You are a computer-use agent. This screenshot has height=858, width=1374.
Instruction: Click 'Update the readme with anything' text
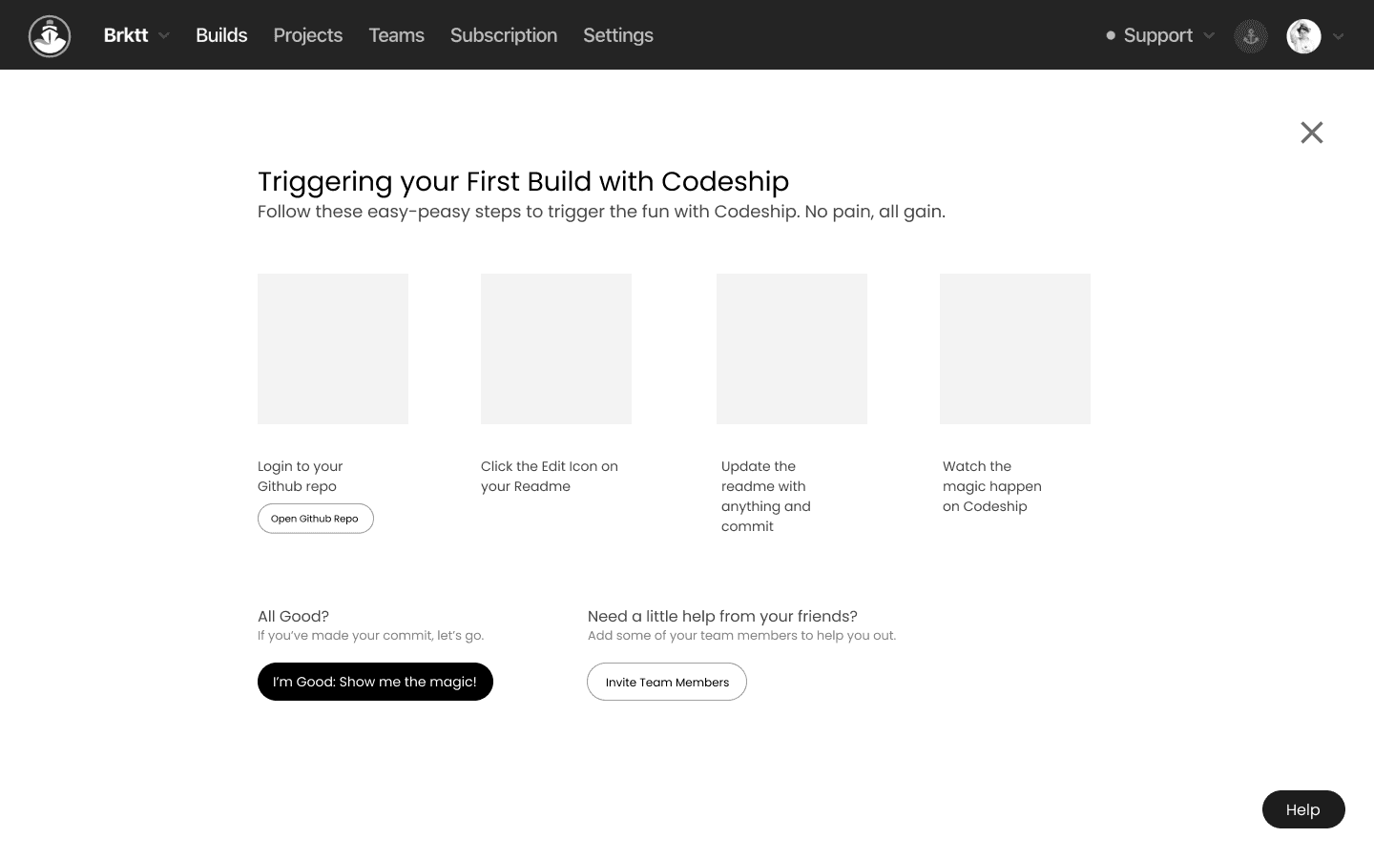[x=766, y=496]
